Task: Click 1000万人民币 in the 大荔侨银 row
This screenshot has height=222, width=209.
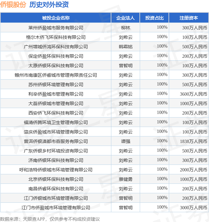Action: pyautogui.click(x=193, y=103)
